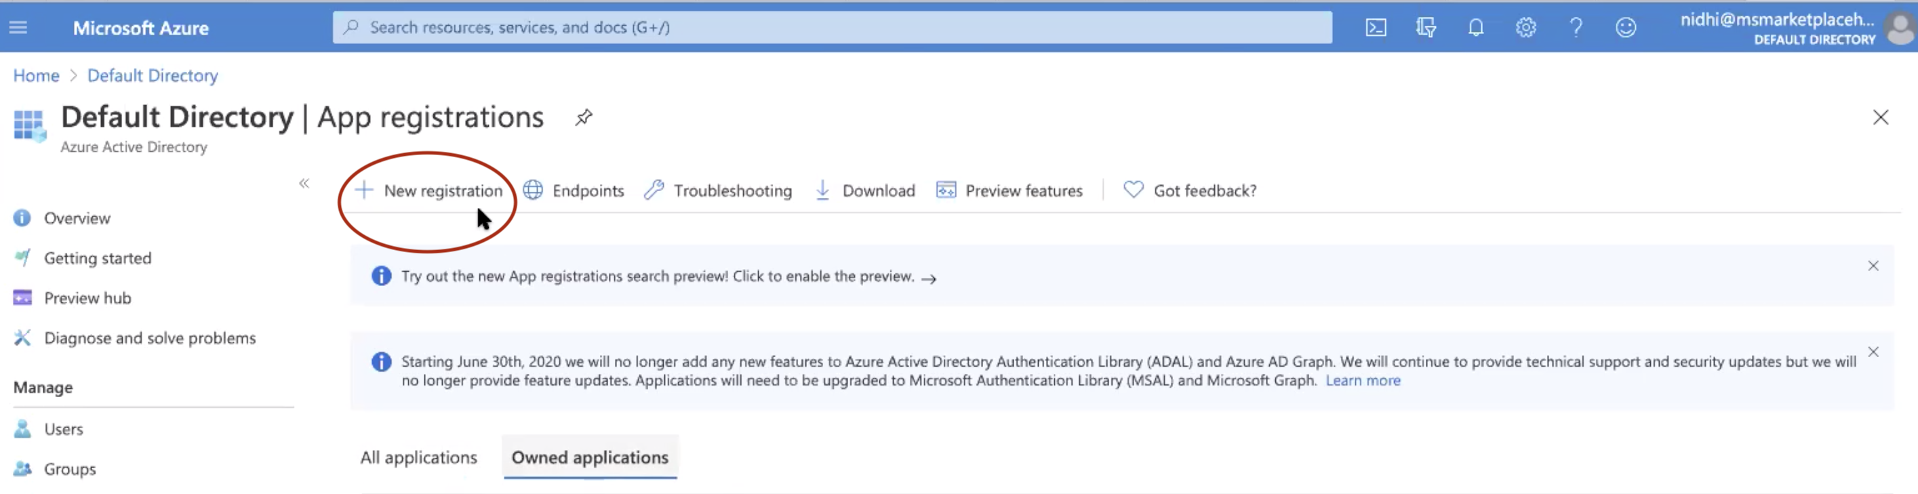The height and width of the screenshot is (494, 1918).
Task: Click the Troubleshooting wrench icon
Action: coord(654,190)
